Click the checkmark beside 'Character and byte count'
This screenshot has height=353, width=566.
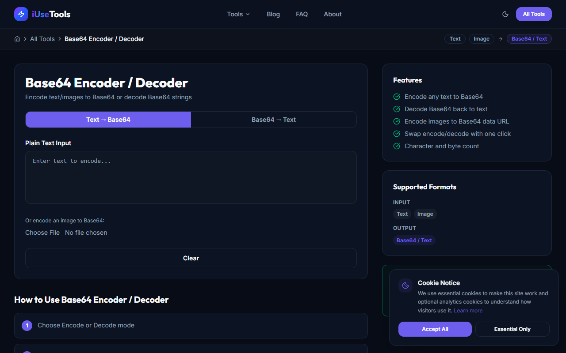click(397, 146)
